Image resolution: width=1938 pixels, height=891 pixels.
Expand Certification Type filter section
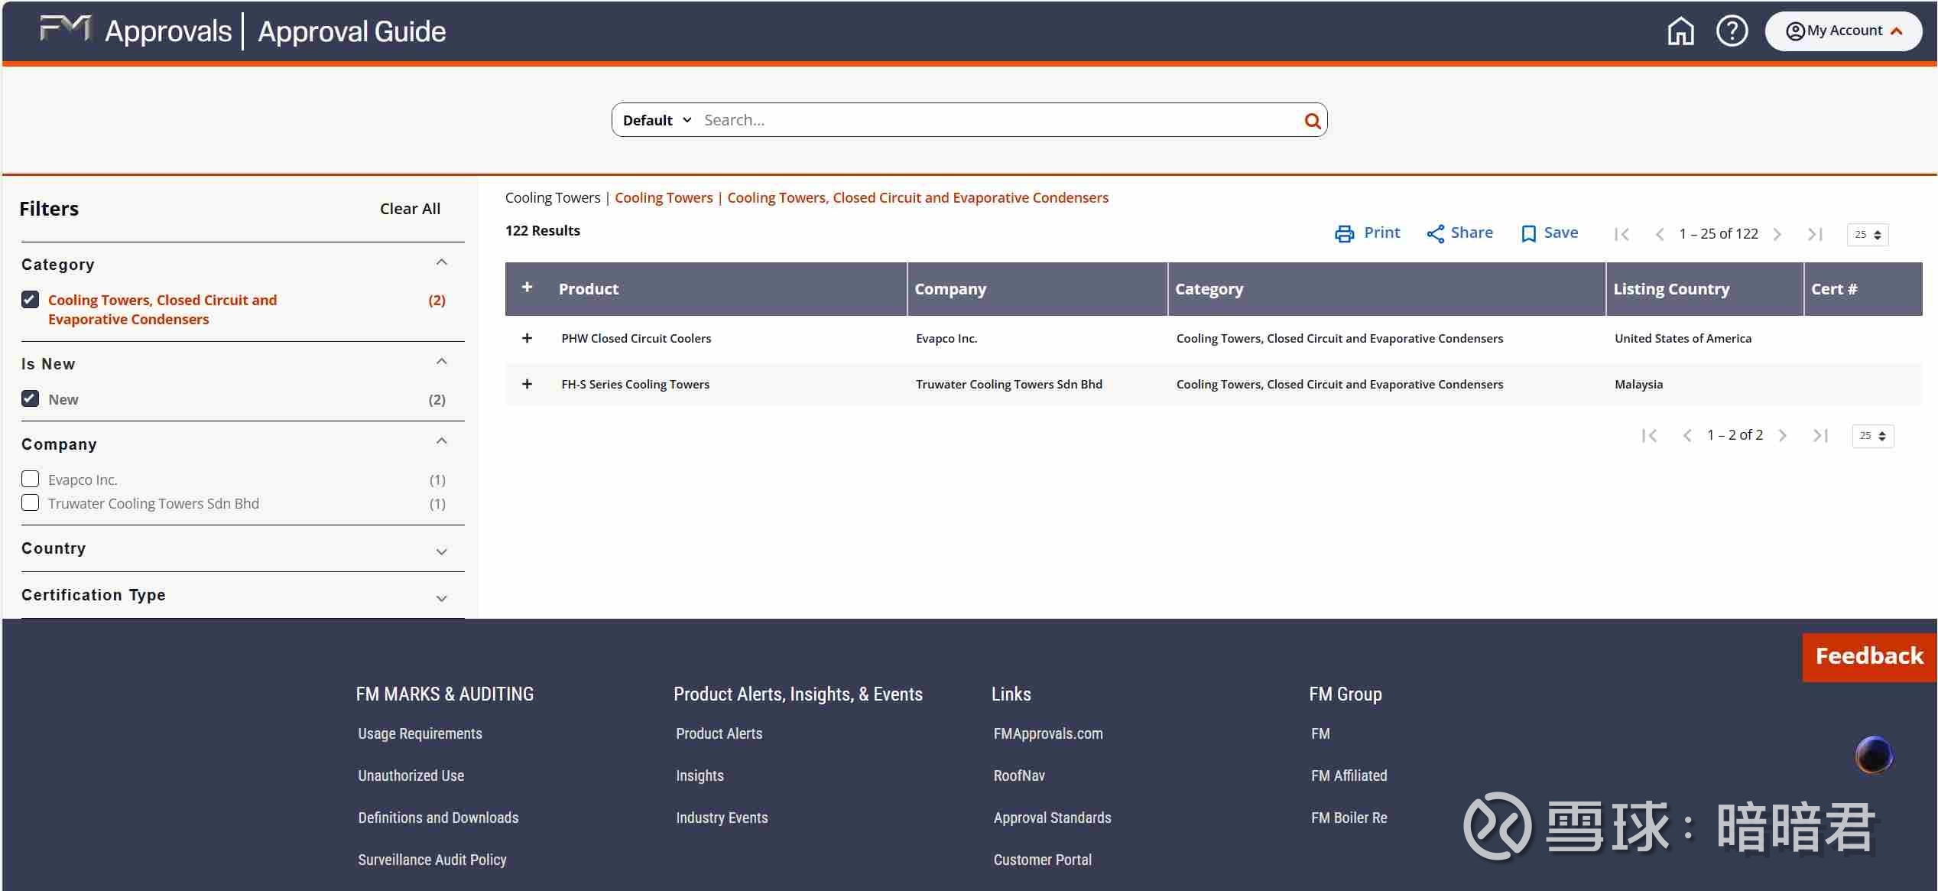[441, 597]
